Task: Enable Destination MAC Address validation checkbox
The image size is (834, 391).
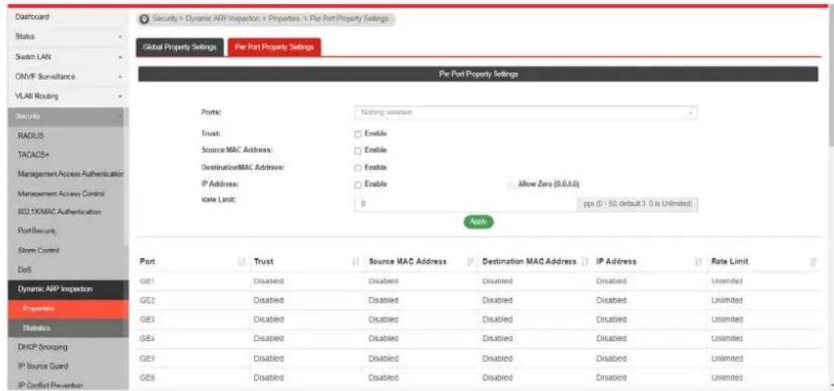Action: coord(358,167)
